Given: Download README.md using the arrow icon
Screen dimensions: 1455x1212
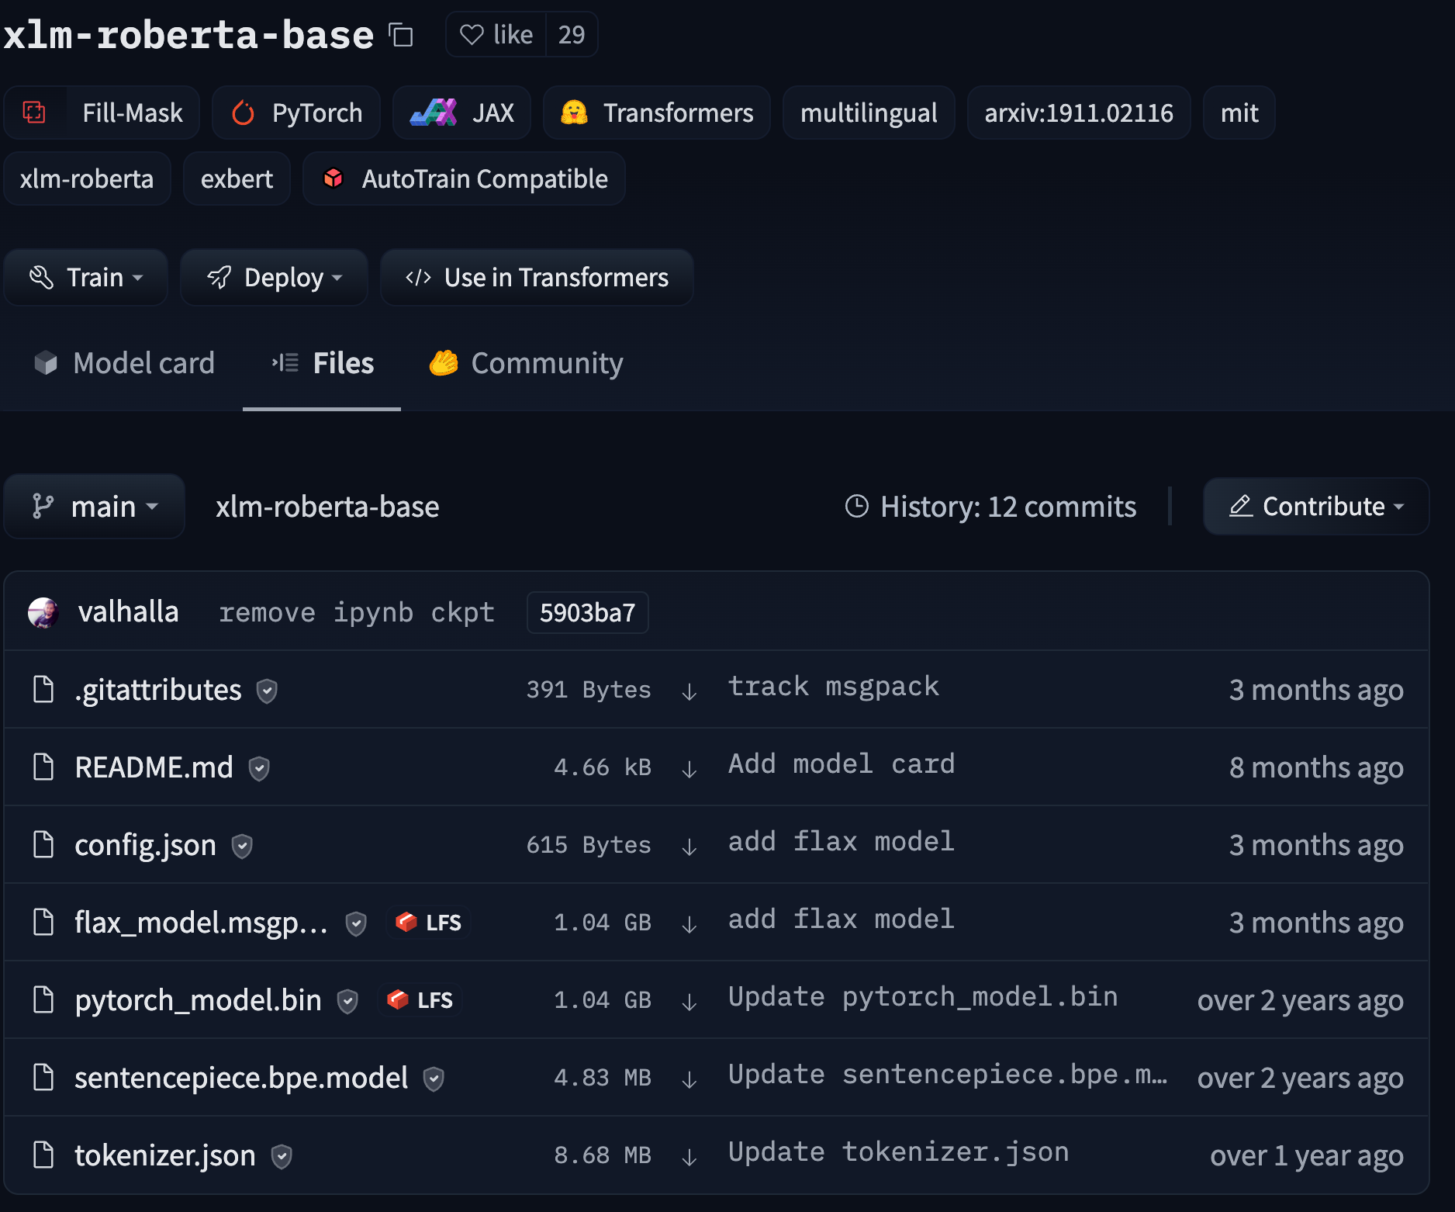Looking at the screenshot, I should 689,768.
